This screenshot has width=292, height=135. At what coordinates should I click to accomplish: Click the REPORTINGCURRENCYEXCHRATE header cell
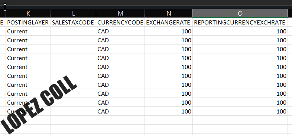pyautogui.click(x=240, y=23)
